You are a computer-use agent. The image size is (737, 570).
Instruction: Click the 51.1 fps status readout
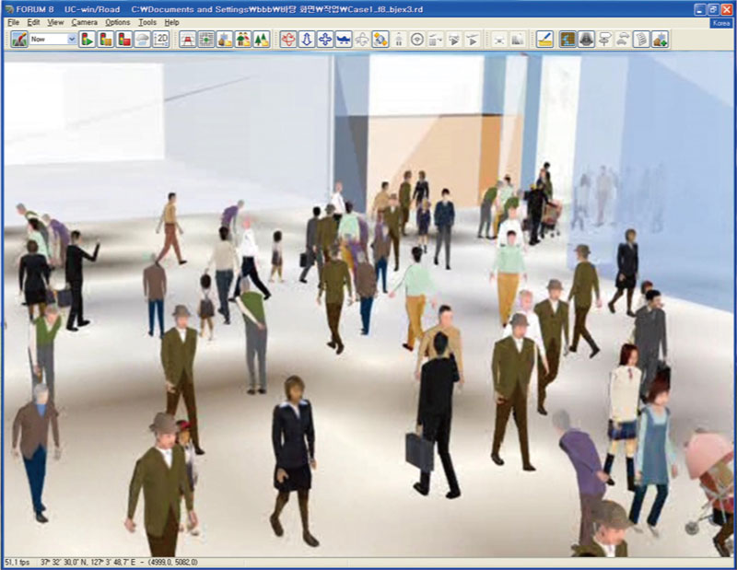(17, 562)
